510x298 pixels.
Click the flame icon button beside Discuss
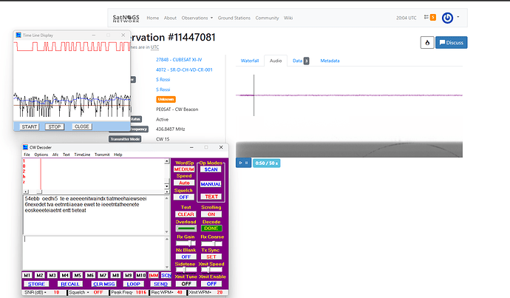click(427, 43)
